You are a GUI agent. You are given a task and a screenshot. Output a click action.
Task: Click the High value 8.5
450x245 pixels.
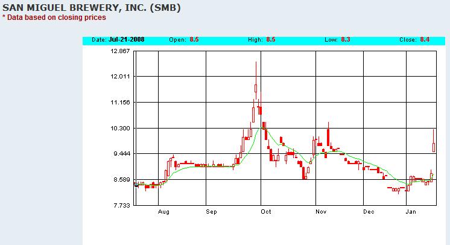click(x=271, y=40)
